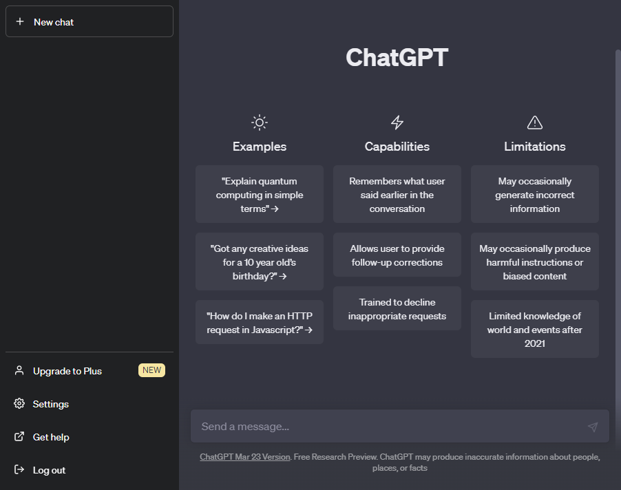Viewport: 621px width, 490px height.
Task: Click the lightning bolt Capabilities icon
Action: [x=397, y=122]
